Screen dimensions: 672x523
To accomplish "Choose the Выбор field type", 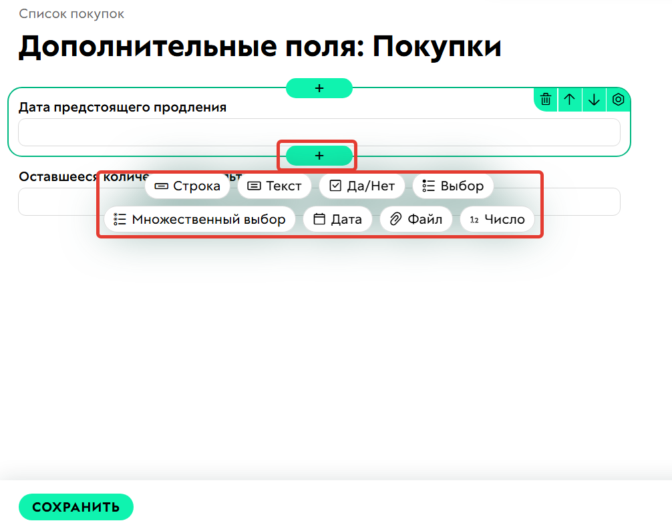I will (x=453, y=186).
